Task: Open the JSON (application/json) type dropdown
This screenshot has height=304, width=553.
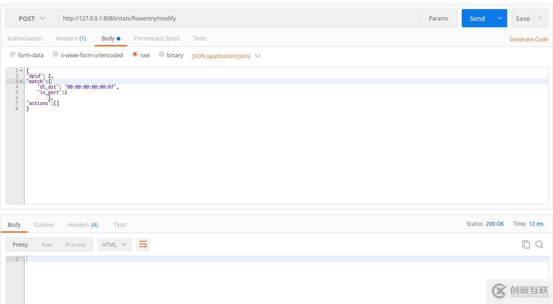Action: 226,56
